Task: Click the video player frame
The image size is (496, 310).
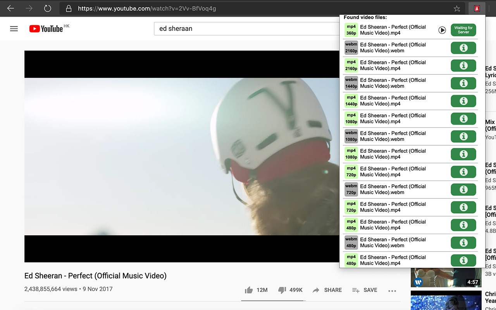Action: (x=182, y=156)
